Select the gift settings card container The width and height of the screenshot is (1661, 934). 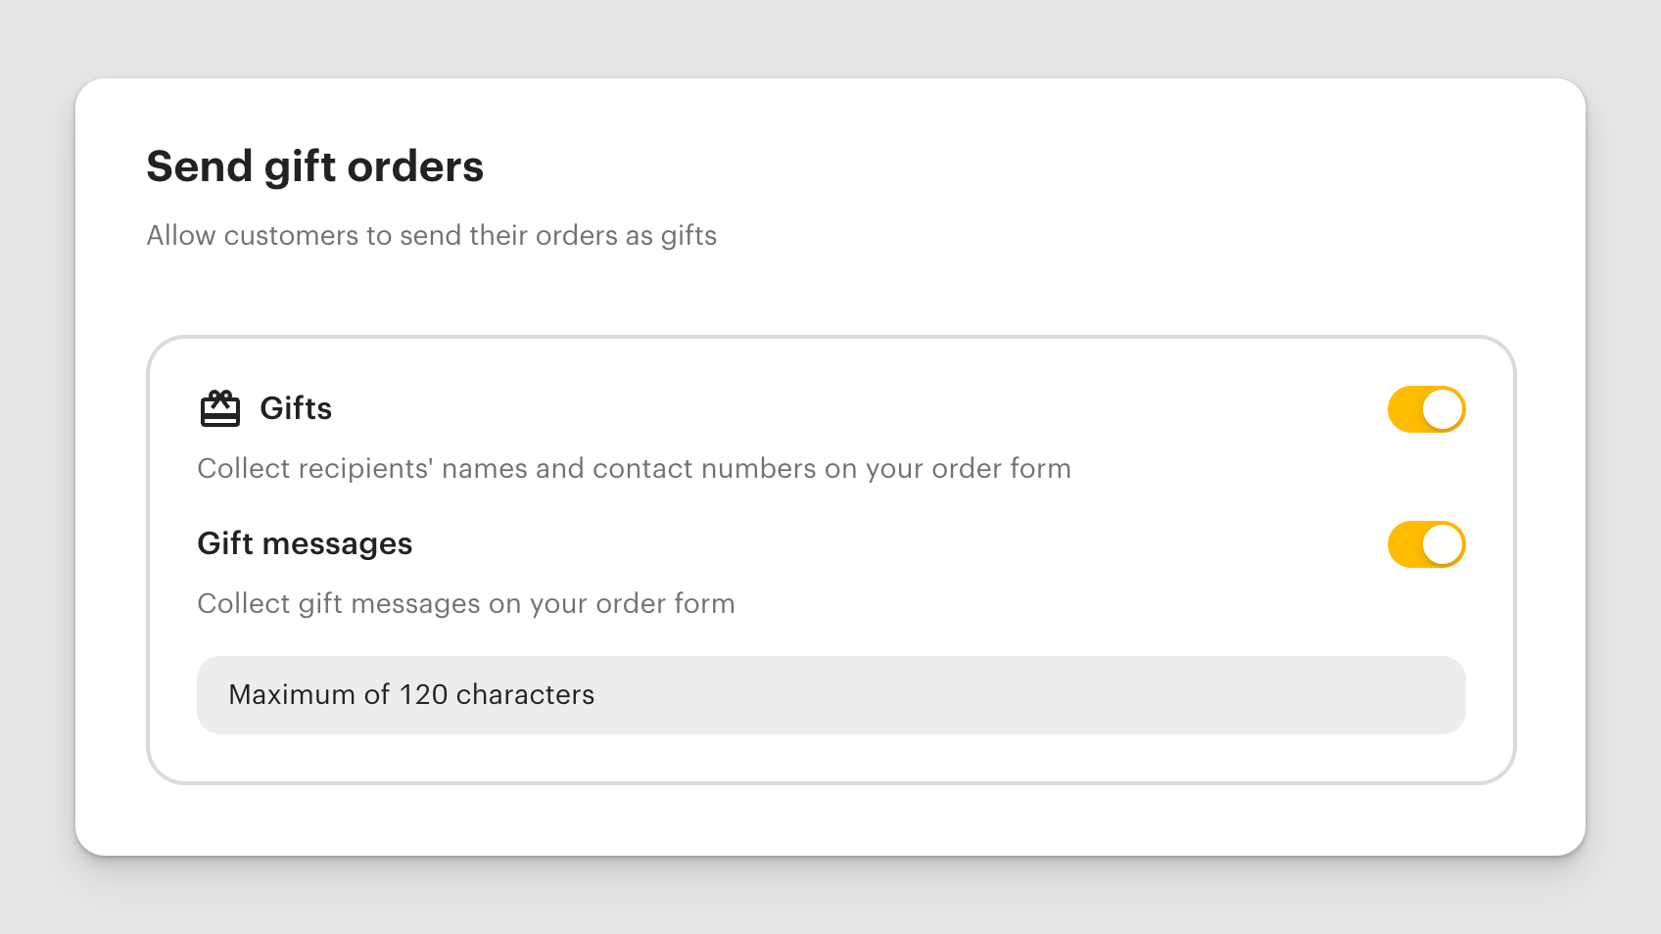click(831, 558)
